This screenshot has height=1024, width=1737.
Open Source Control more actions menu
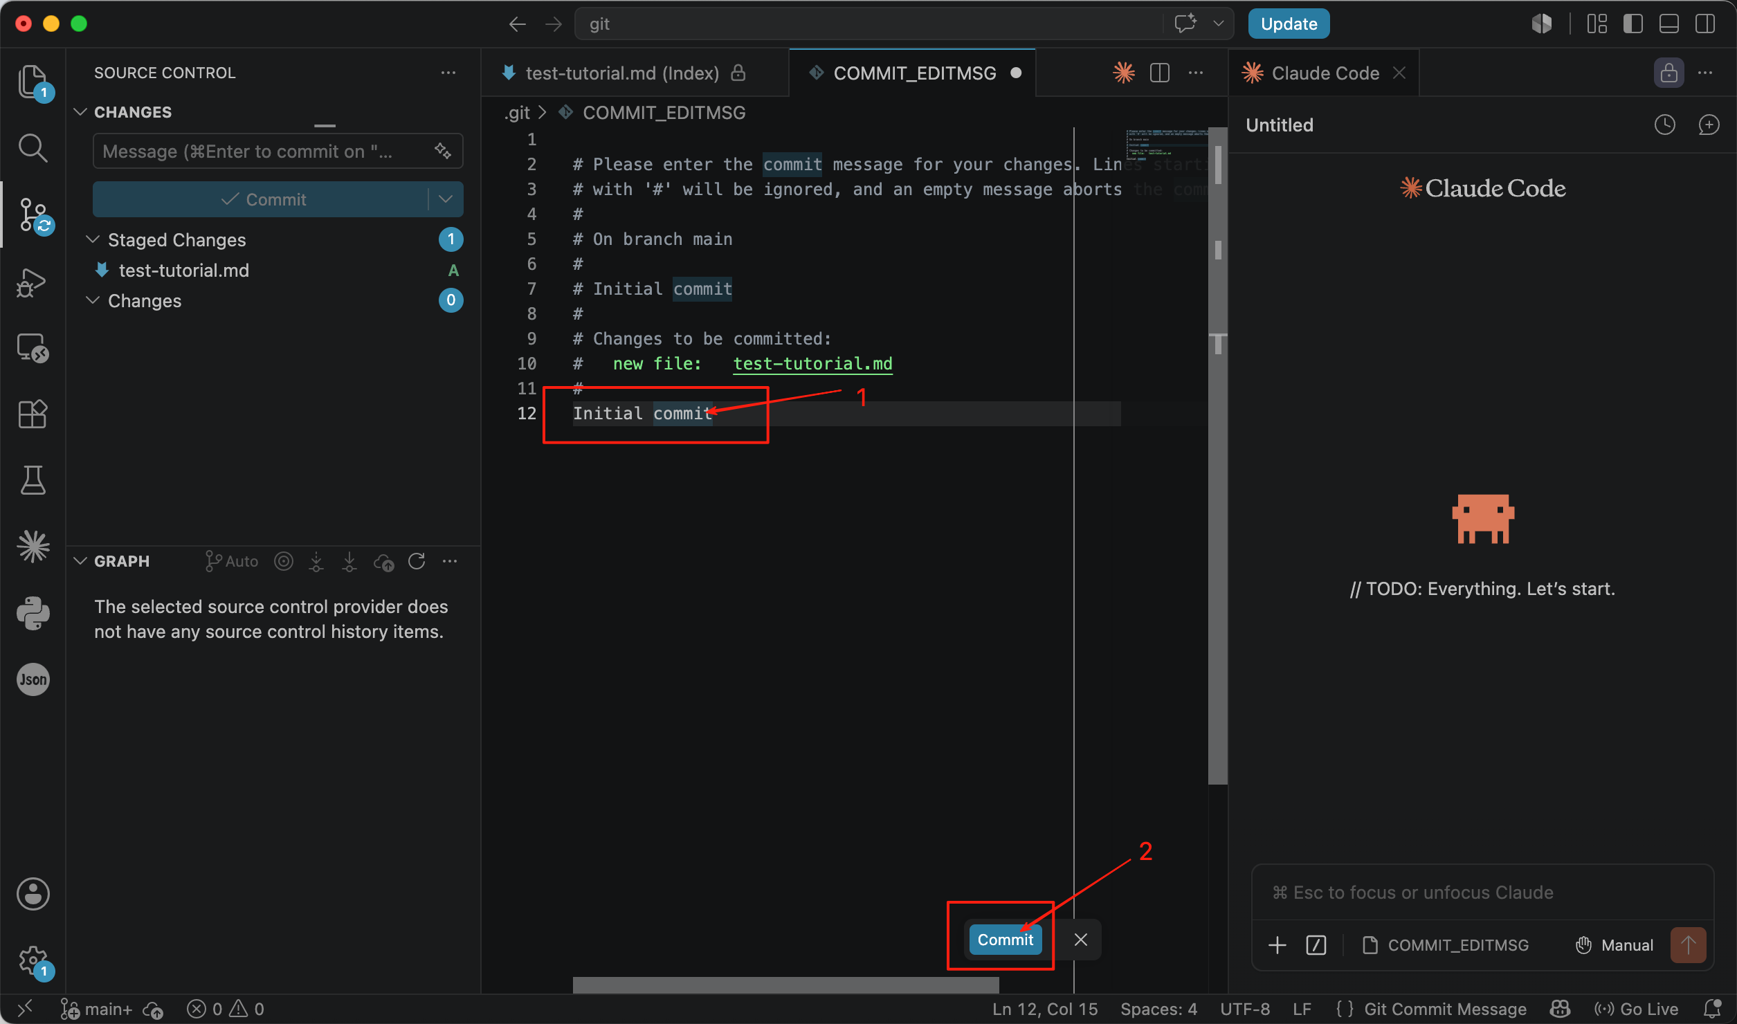tap(448, 73)
